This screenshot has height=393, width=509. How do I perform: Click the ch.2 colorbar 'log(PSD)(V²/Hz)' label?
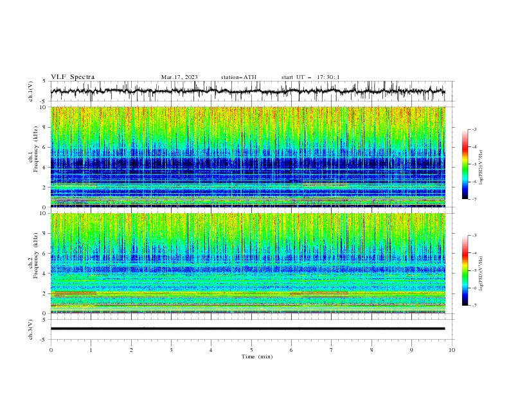pyautogui.click(x=481, y=274)
